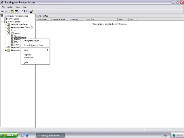
Task: Select Routing and Remote Access root label
Action: [x=16, y=16]
